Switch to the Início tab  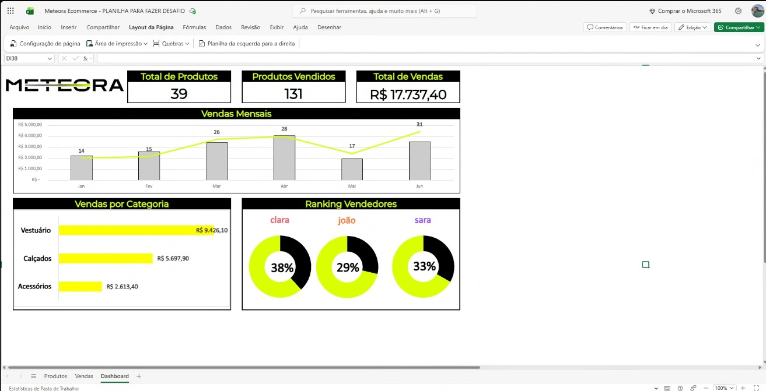click(44, 27)
